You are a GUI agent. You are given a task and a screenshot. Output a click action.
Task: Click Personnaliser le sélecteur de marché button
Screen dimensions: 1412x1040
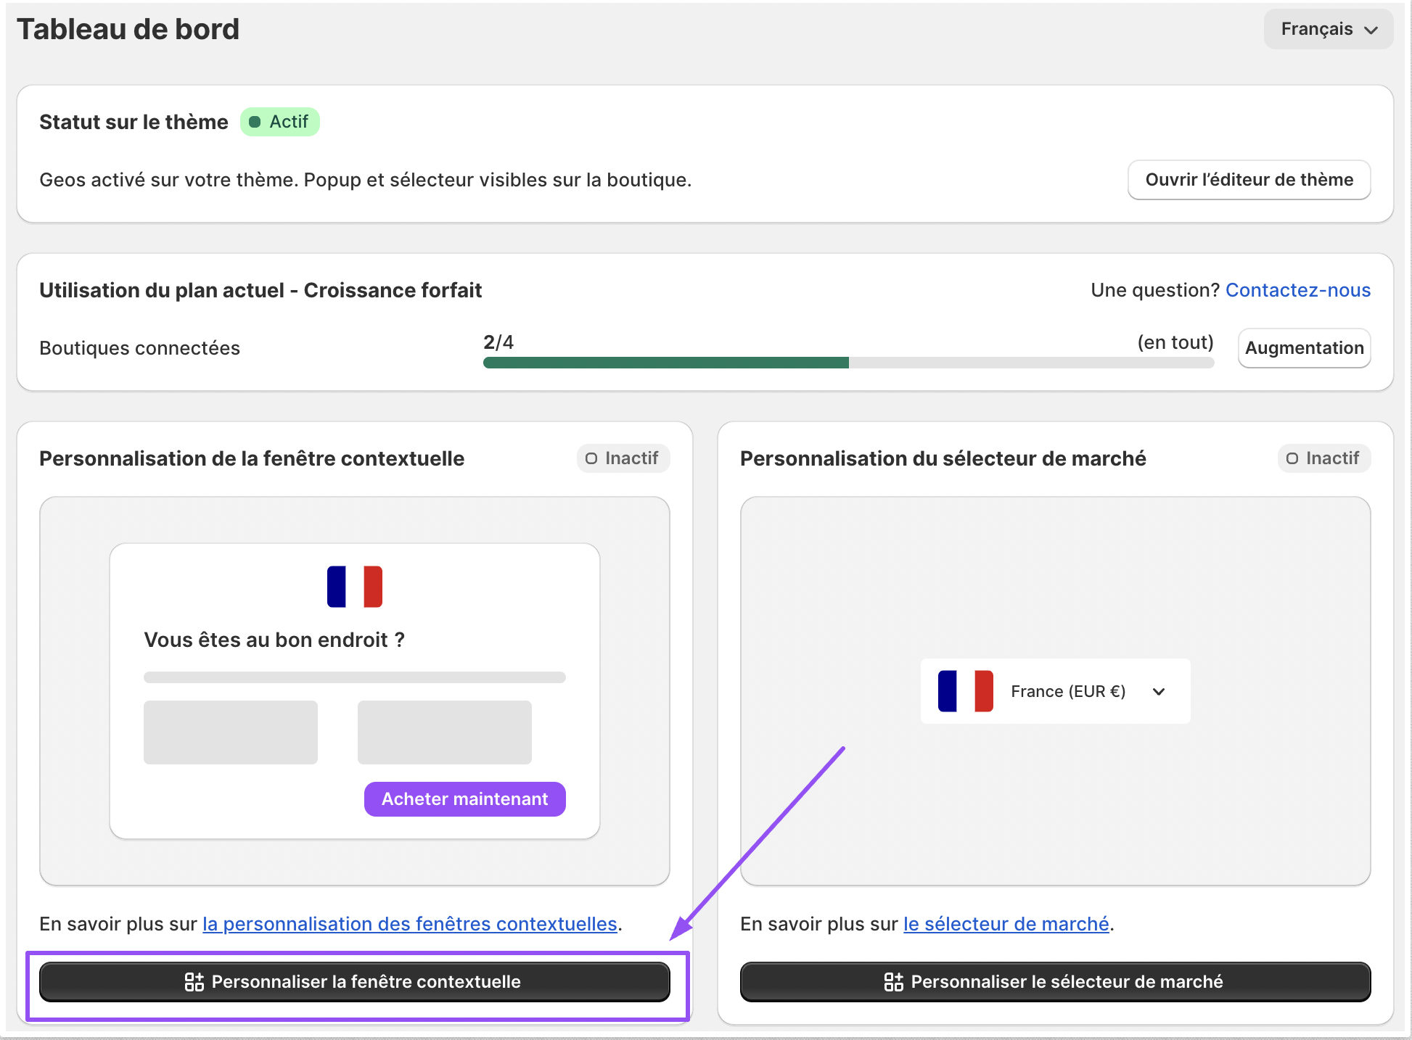coord(1055,982)
